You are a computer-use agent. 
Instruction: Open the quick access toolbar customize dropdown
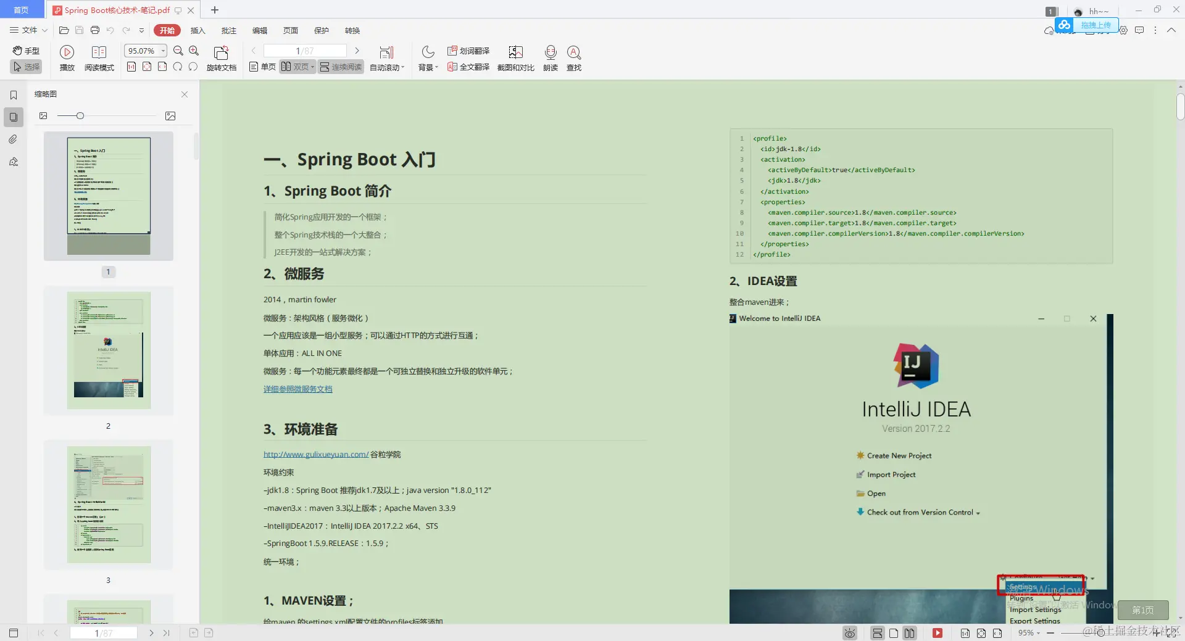[x=141, y=30]
